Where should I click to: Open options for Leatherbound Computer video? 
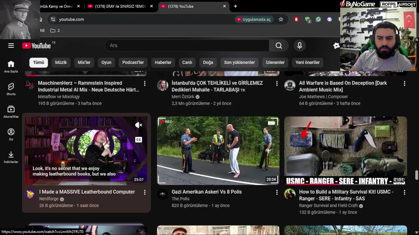point(145,193)
